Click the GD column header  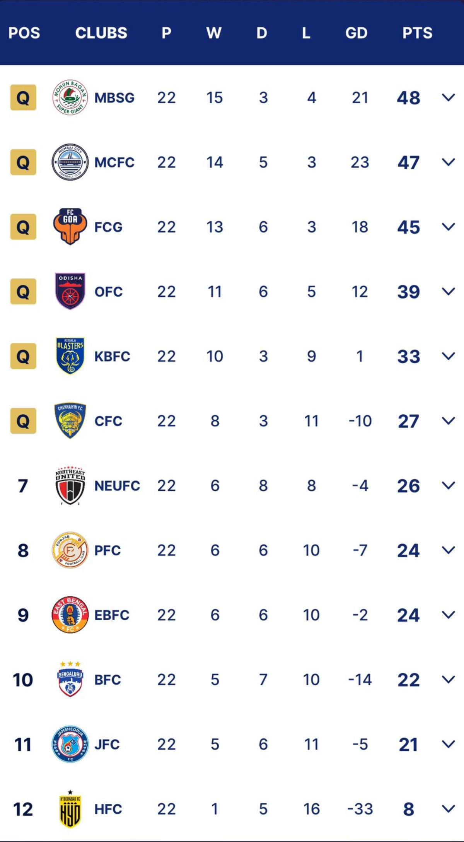click(x=356, y=33)
